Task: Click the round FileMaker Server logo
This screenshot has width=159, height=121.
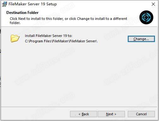Action: coord(146,17)
